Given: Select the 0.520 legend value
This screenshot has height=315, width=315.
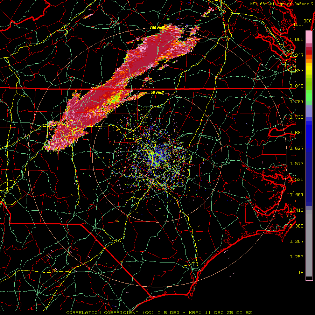Looking at the screenshot, I should 296,180.
